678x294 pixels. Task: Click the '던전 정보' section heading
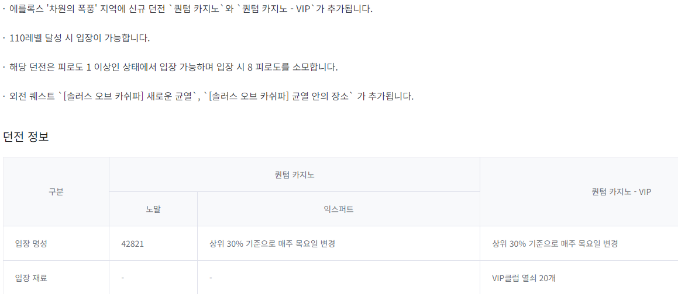(x=26, y=137)
